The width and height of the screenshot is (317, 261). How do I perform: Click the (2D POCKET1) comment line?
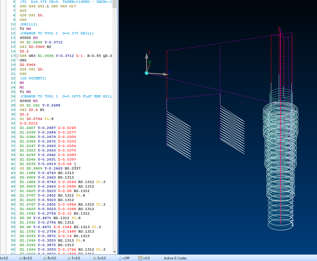click(x=33, y=78)
